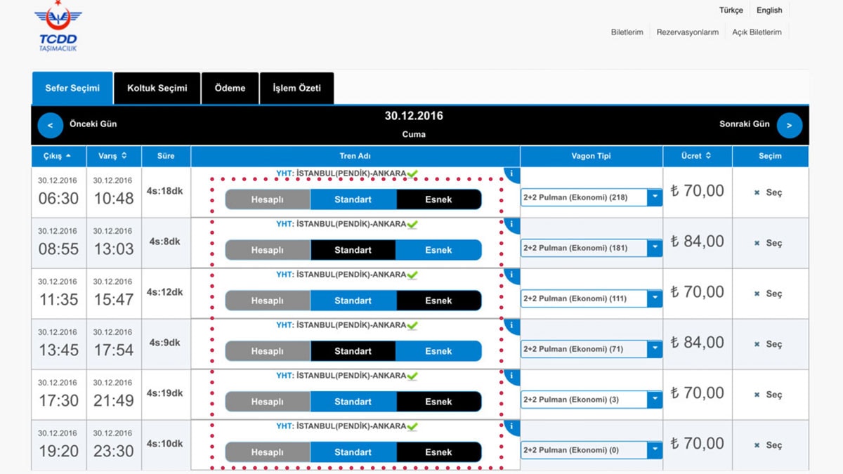Go to next day with right arrow
This screenshot has width=843, height=474.
pyautogui.click(x=789, y=125)
